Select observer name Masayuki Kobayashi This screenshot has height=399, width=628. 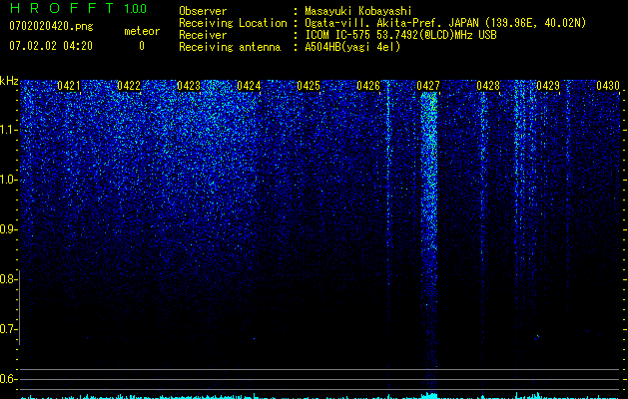click(x=358, y=12)
